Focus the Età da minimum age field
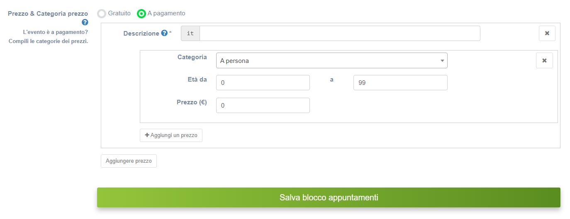 pyautogui.click(x=263, y=83)
